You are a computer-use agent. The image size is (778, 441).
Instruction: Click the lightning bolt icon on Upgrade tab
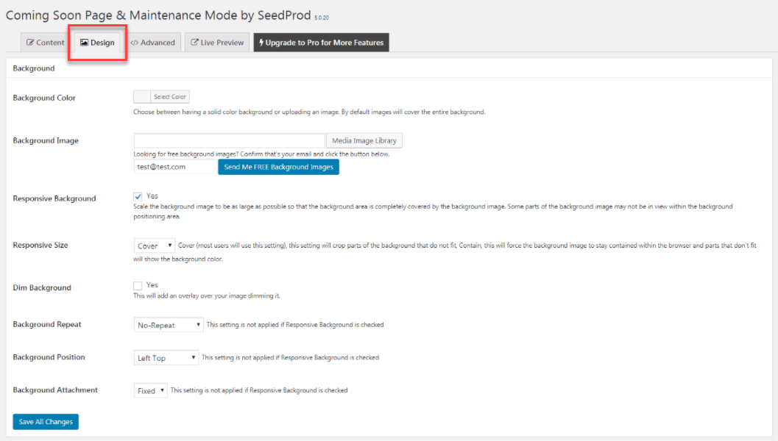261,43
